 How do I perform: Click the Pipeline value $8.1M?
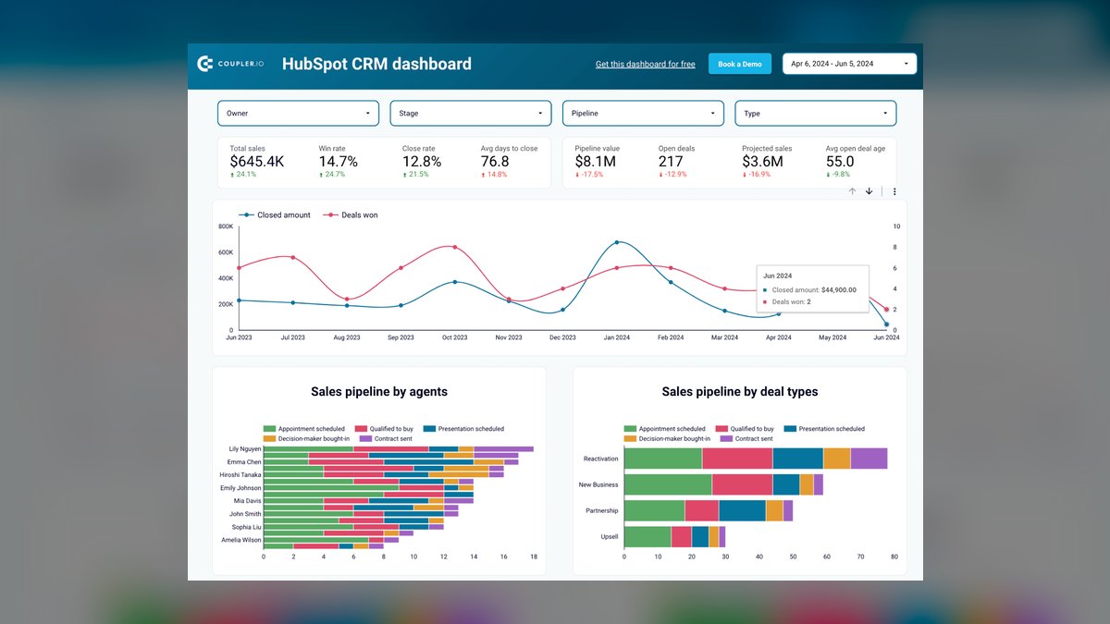click(x=595, y=161)
